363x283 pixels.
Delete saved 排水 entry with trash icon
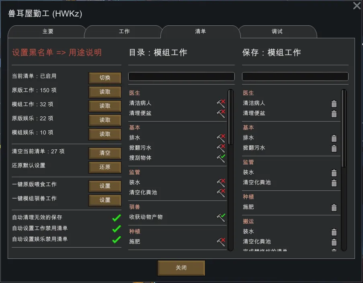(334, 138)
